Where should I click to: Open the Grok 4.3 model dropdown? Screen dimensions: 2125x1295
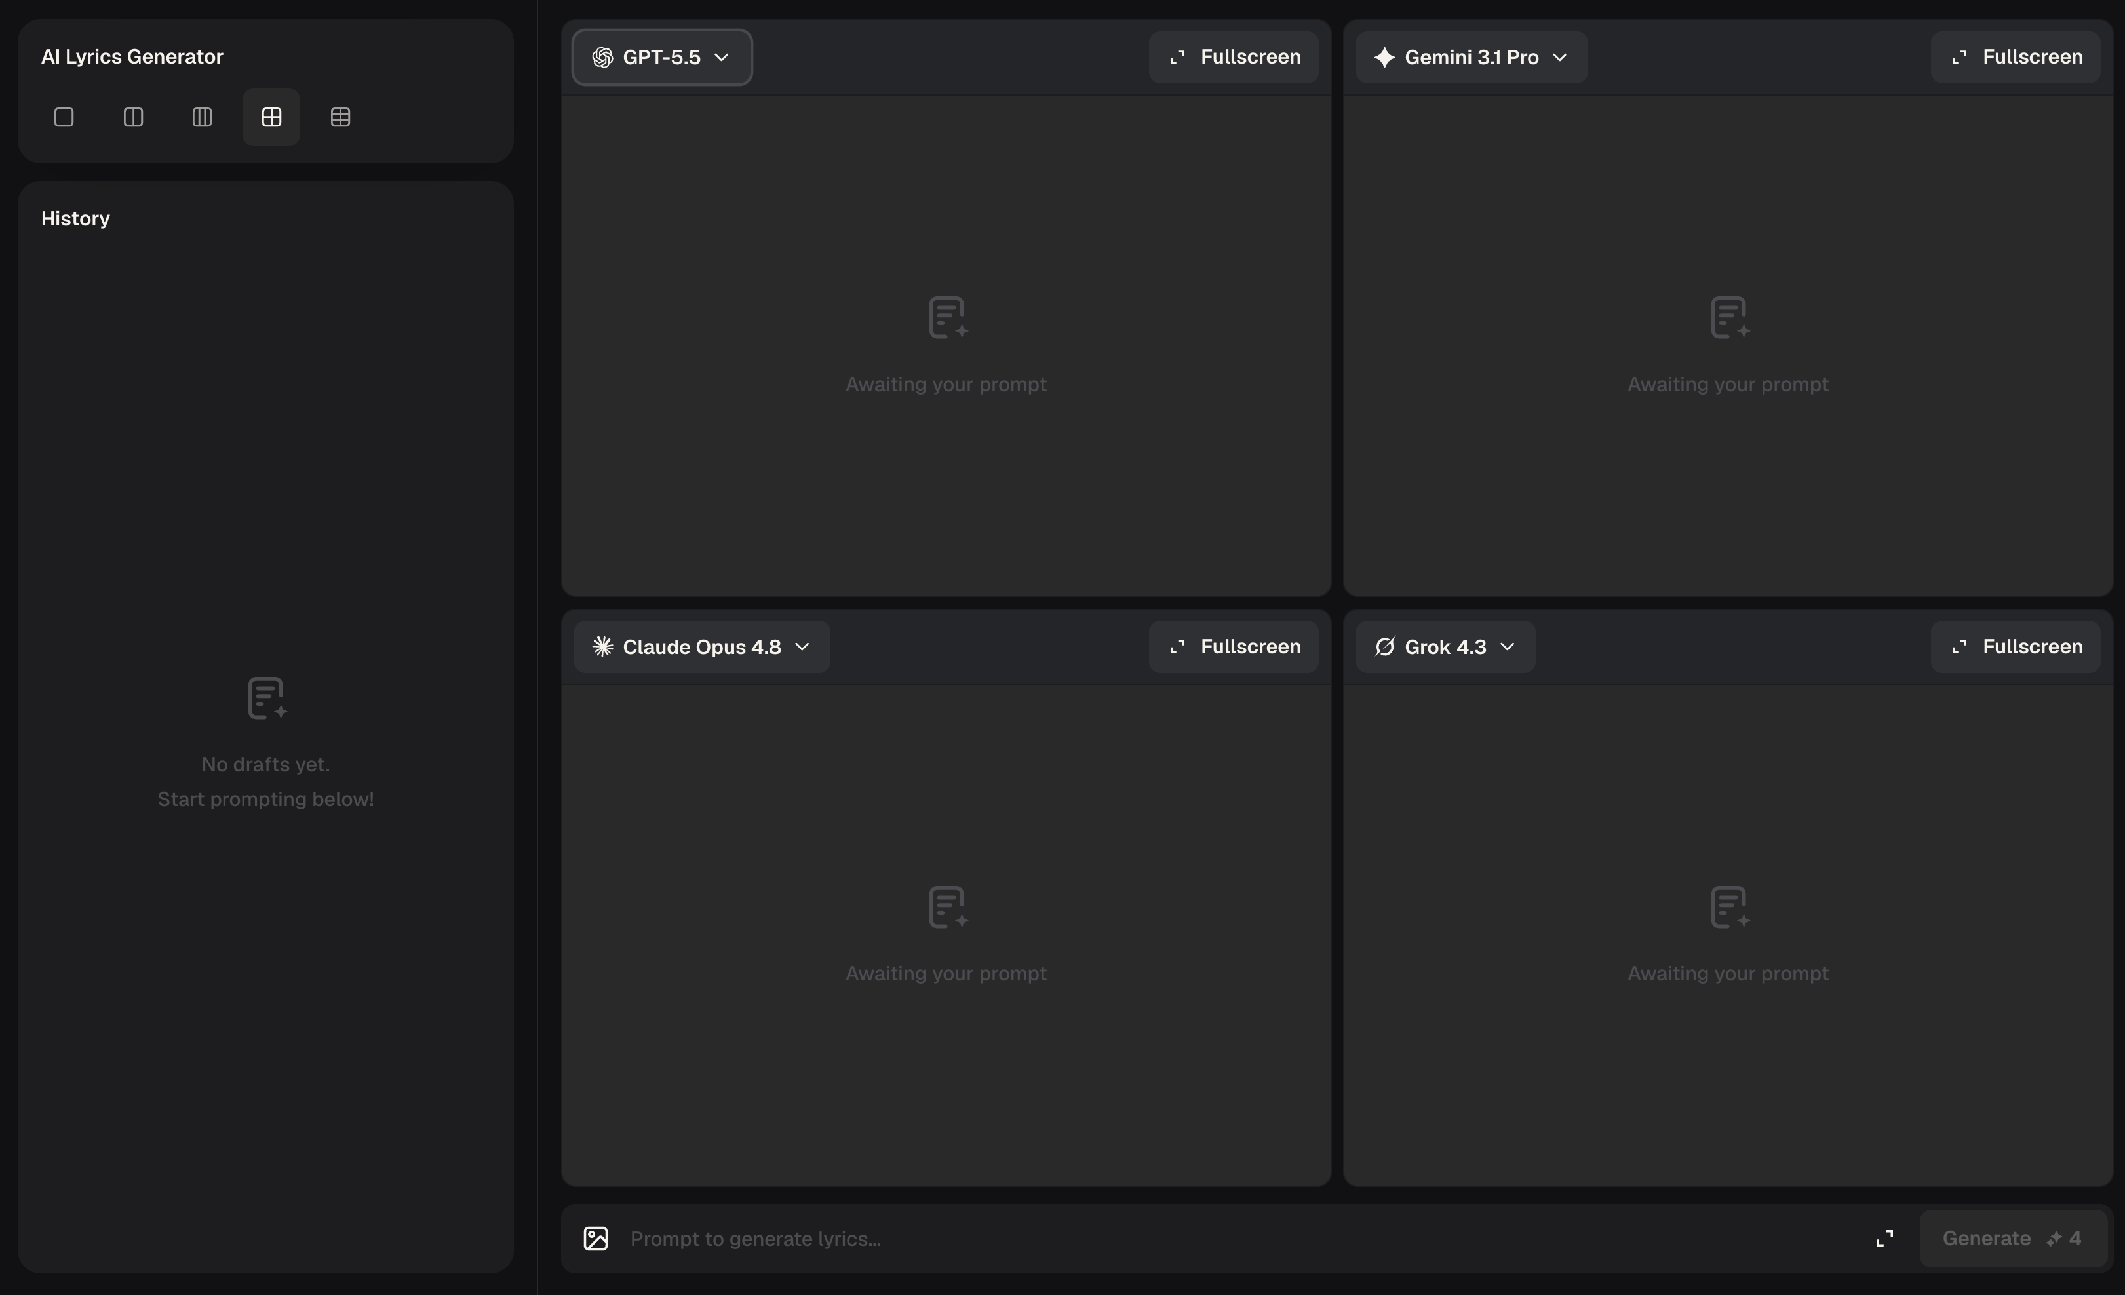[x=1445, y=647]
